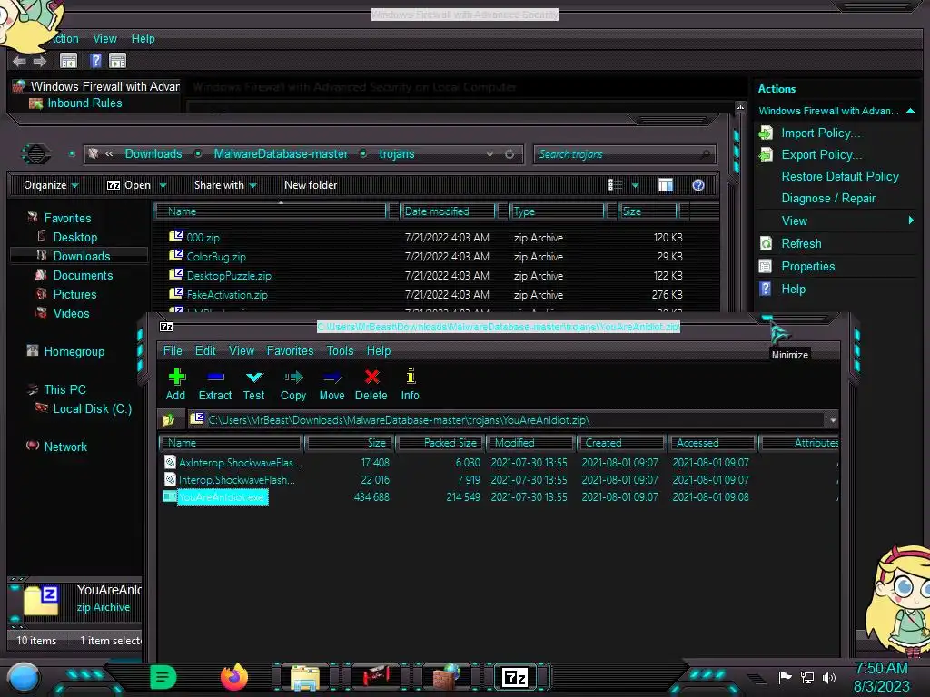
Task: Go up one folder in 7-Zip
Action: (168, 420)
